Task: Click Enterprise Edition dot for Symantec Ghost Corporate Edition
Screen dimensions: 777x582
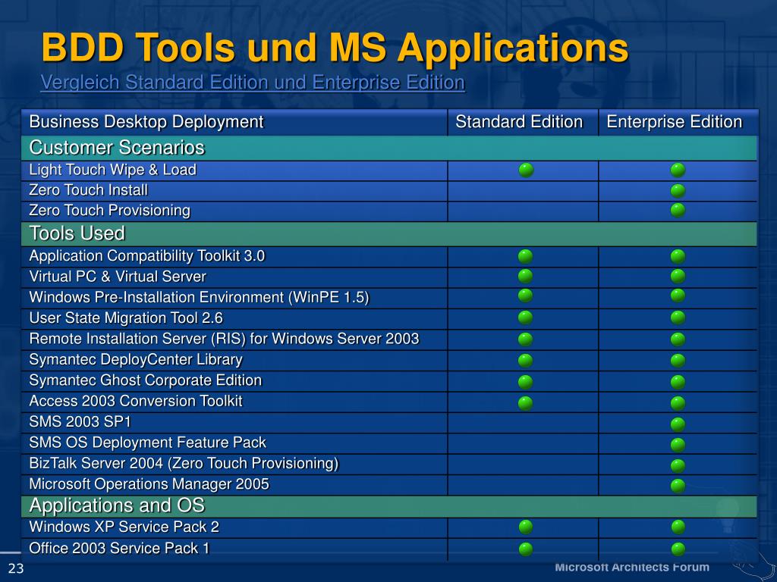Action: point(678,382)
